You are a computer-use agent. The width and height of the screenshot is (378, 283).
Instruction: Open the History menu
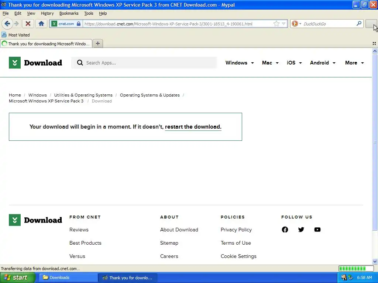click(x=47, y=13)
